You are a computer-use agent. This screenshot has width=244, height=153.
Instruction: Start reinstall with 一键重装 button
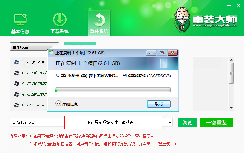(x=217, y=122)
